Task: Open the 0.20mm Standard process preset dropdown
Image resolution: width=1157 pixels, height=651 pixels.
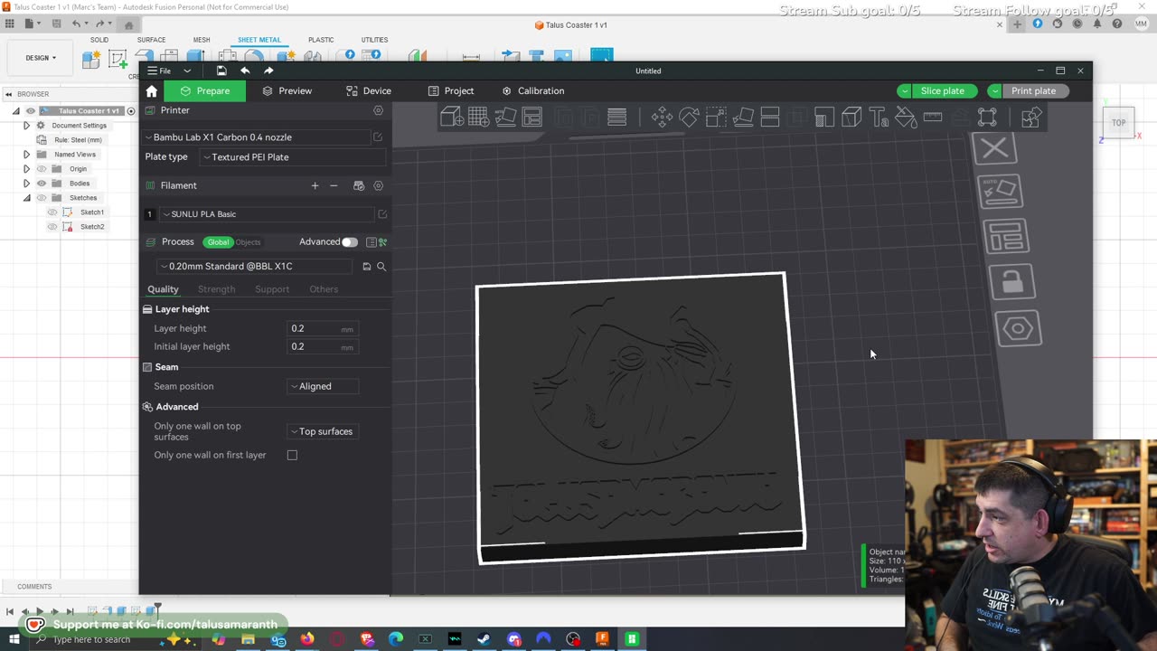Action: click(255, 267)
